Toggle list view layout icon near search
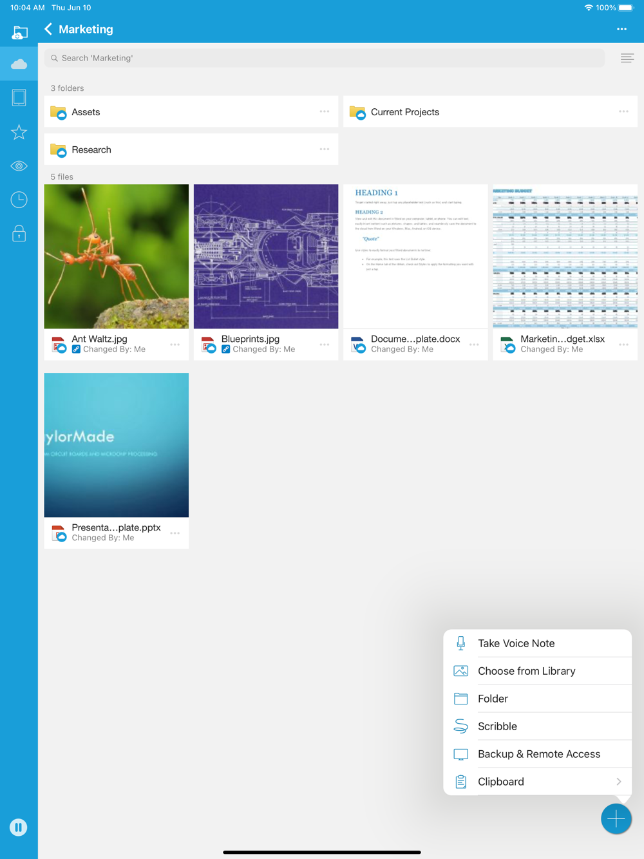Screen dimensions: 644x859 (x=627, y=58)
